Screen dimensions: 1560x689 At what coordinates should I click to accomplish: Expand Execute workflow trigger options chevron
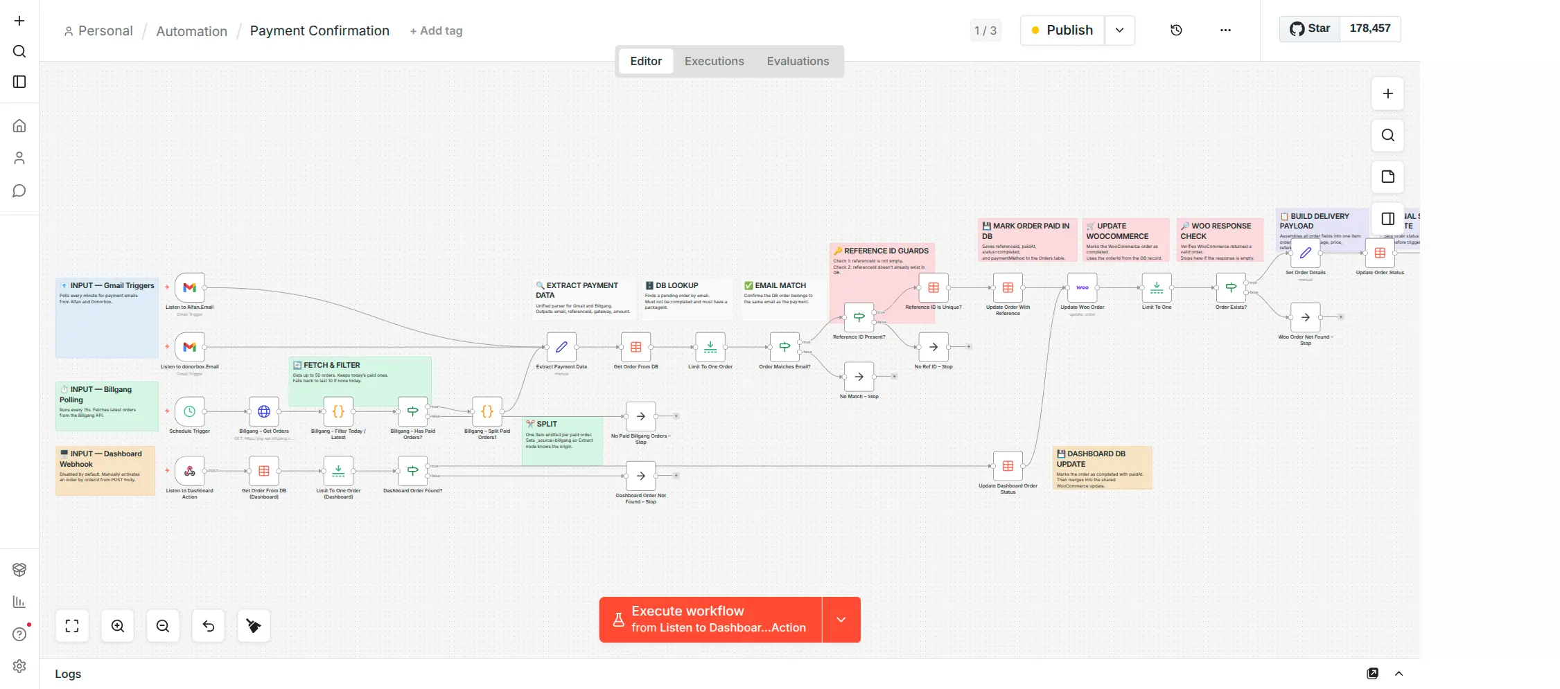[841, 620]
